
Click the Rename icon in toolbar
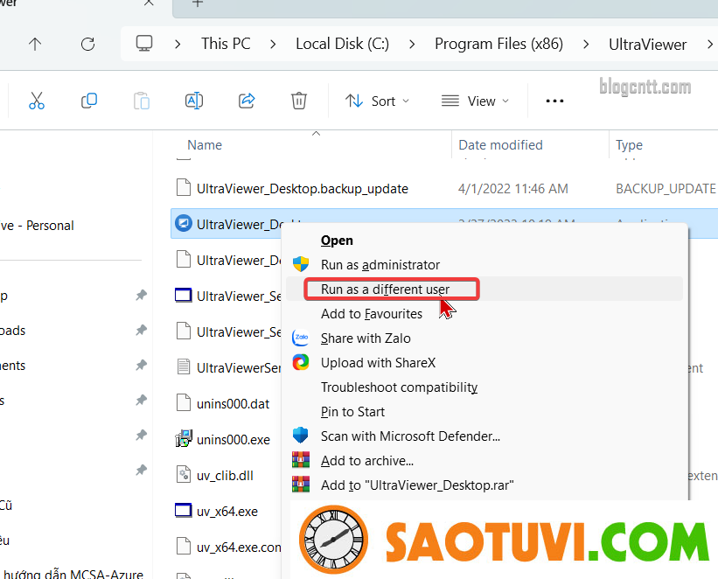coord(194,101)
